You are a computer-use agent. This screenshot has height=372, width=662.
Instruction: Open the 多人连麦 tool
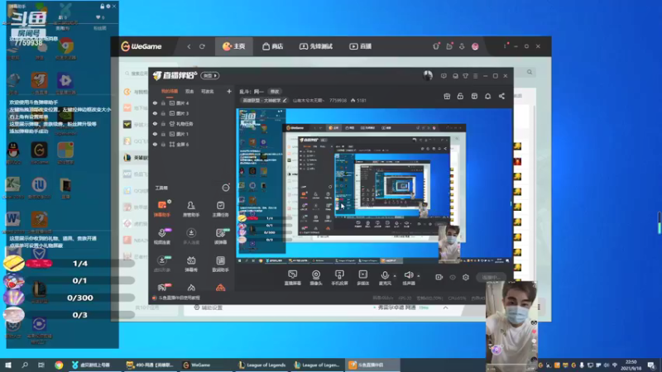coord(191,236)
